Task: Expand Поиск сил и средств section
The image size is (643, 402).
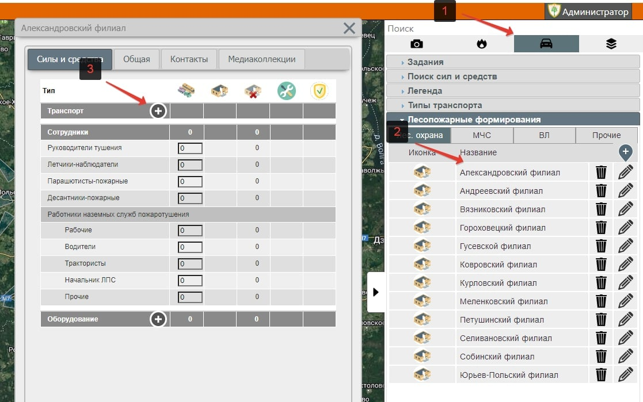Action: [x=452, y=76]
